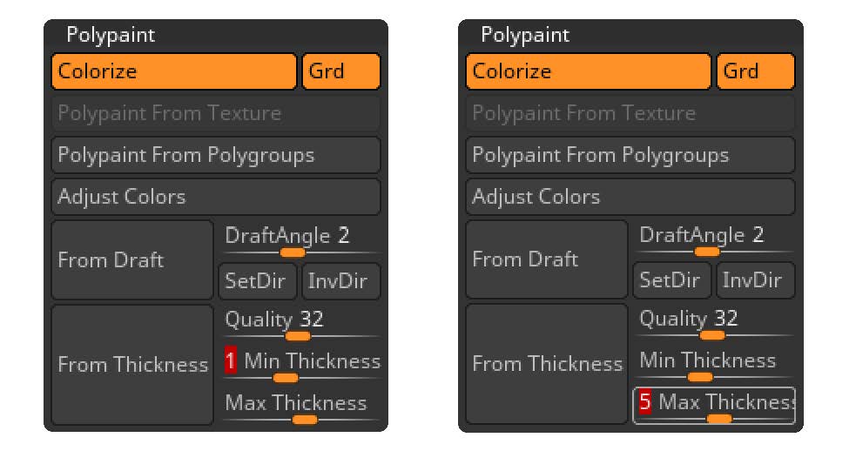Image resolution: width=849 pixels, height=451 pixels.
Task: Toggle Colorize in the right Polypaint panel
Action: pyautogui.click(x=588, y=71)
